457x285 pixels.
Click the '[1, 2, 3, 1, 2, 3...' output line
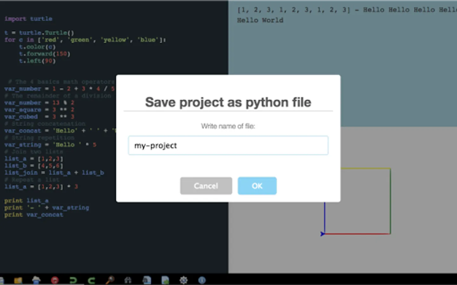[347, 10]
